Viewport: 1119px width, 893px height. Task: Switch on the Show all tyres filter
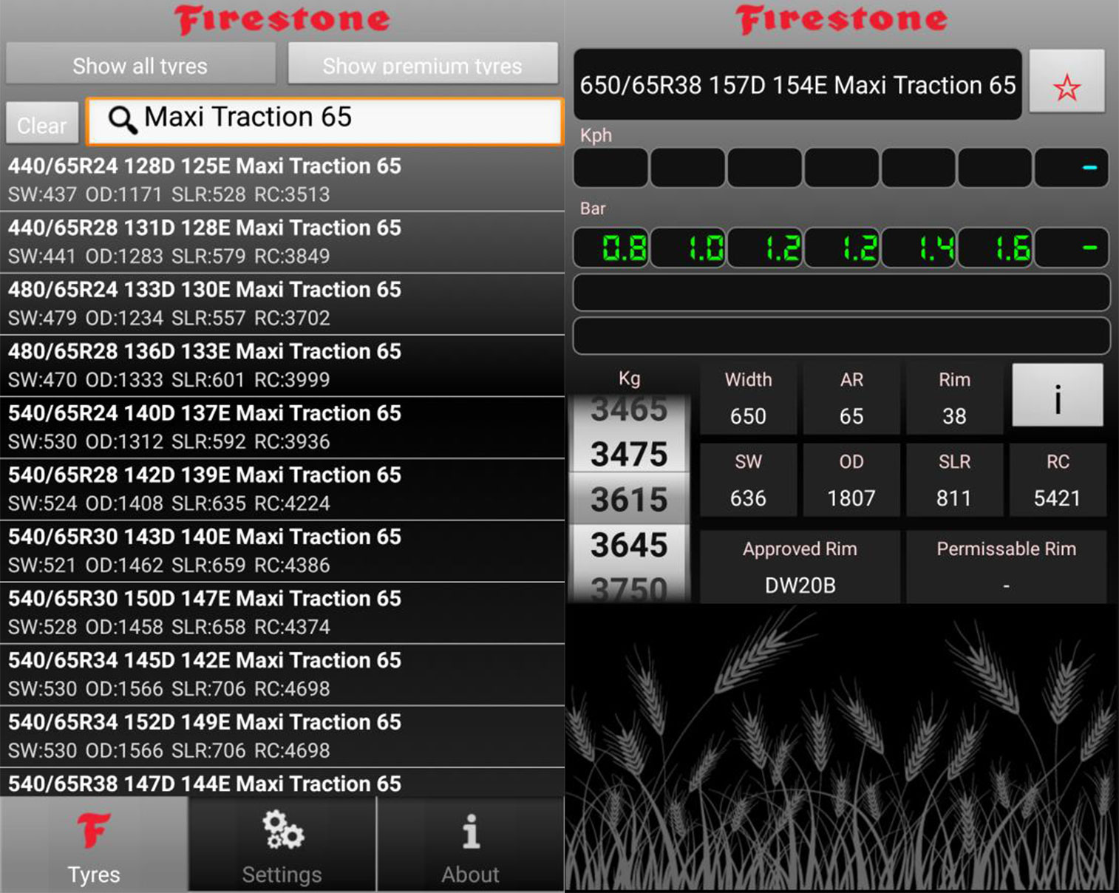tap(140, 65)
